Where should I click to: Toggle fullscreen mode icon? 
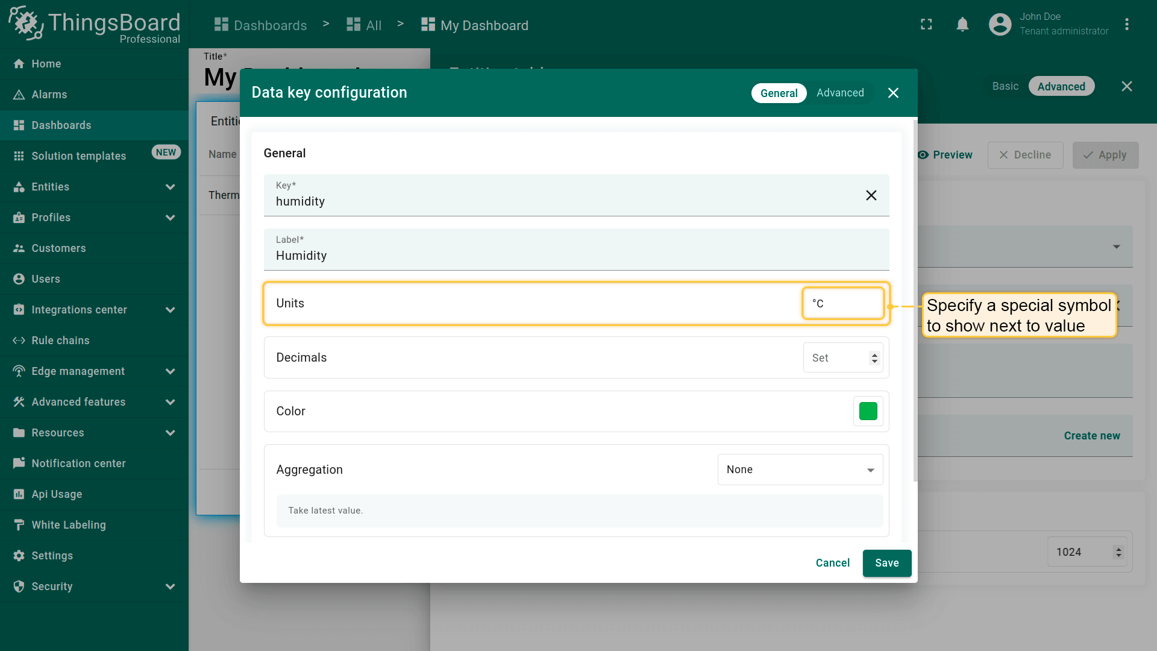pyautogui.click(x=926, y=25)
